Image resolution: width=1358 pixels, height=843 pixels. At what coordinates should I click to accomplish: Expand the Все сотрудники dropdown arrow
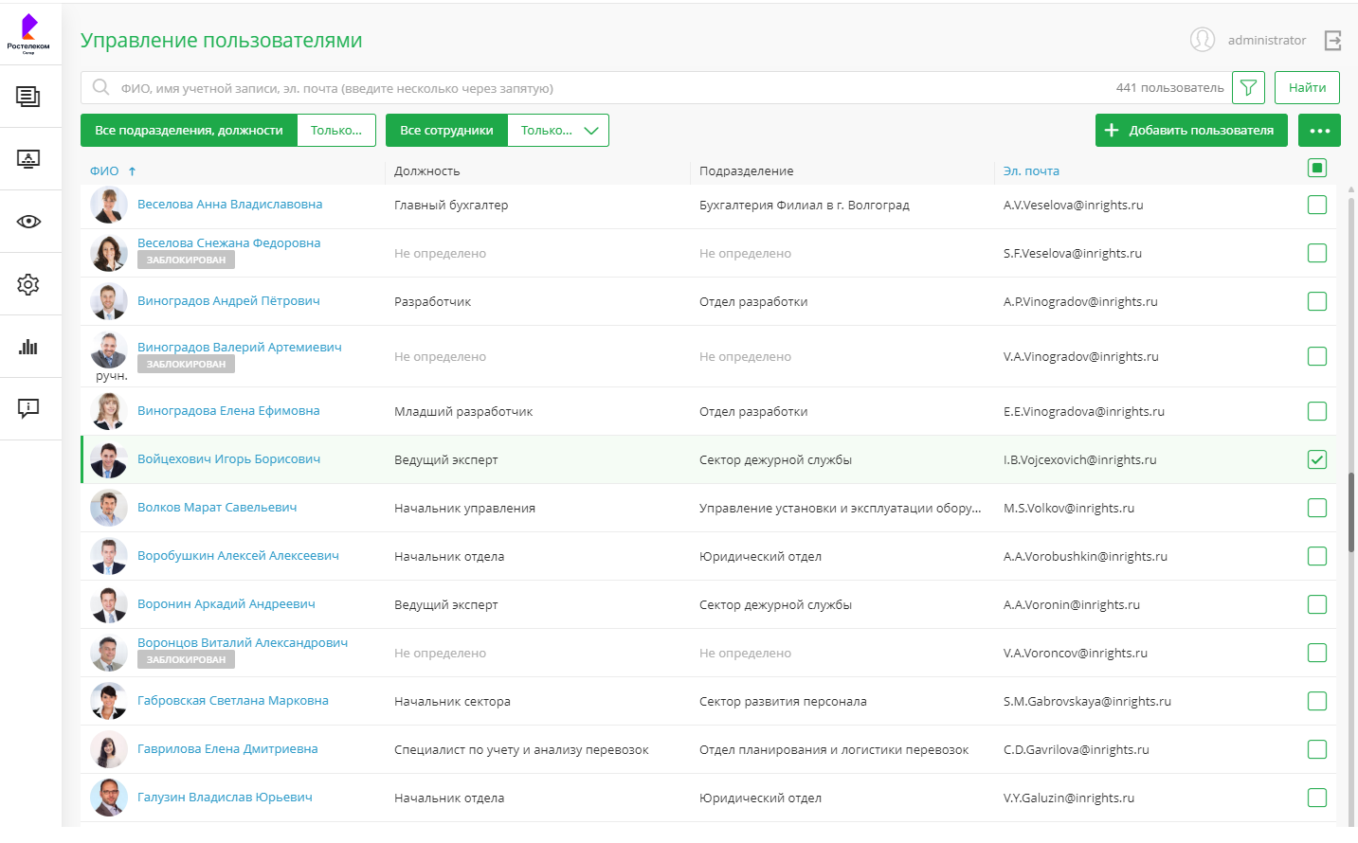click(x=591, y=131)
